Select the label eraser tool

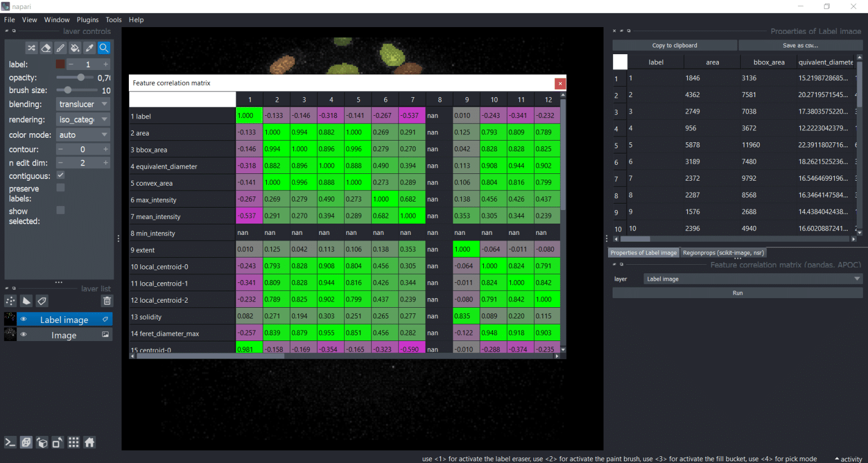click(46, 48)
